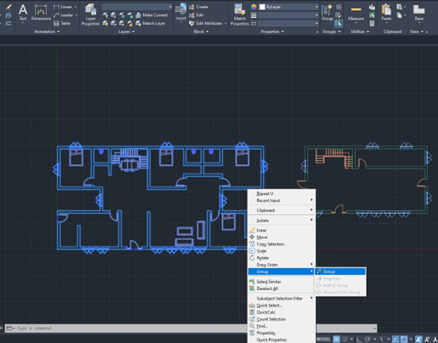Click the Paste clipboard icon
The image size is (438, 343).
pyautogui.click(x=386, y=13)
